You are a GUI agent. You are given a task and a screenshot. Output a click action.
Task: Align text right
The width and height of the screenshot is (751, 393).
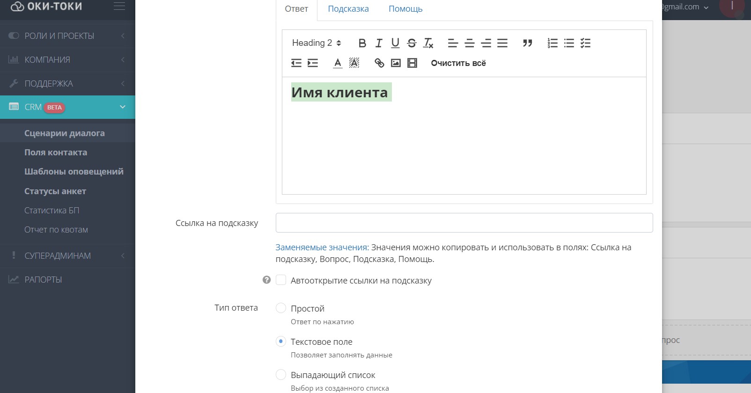pyautogui.click(x=486, y=43)
